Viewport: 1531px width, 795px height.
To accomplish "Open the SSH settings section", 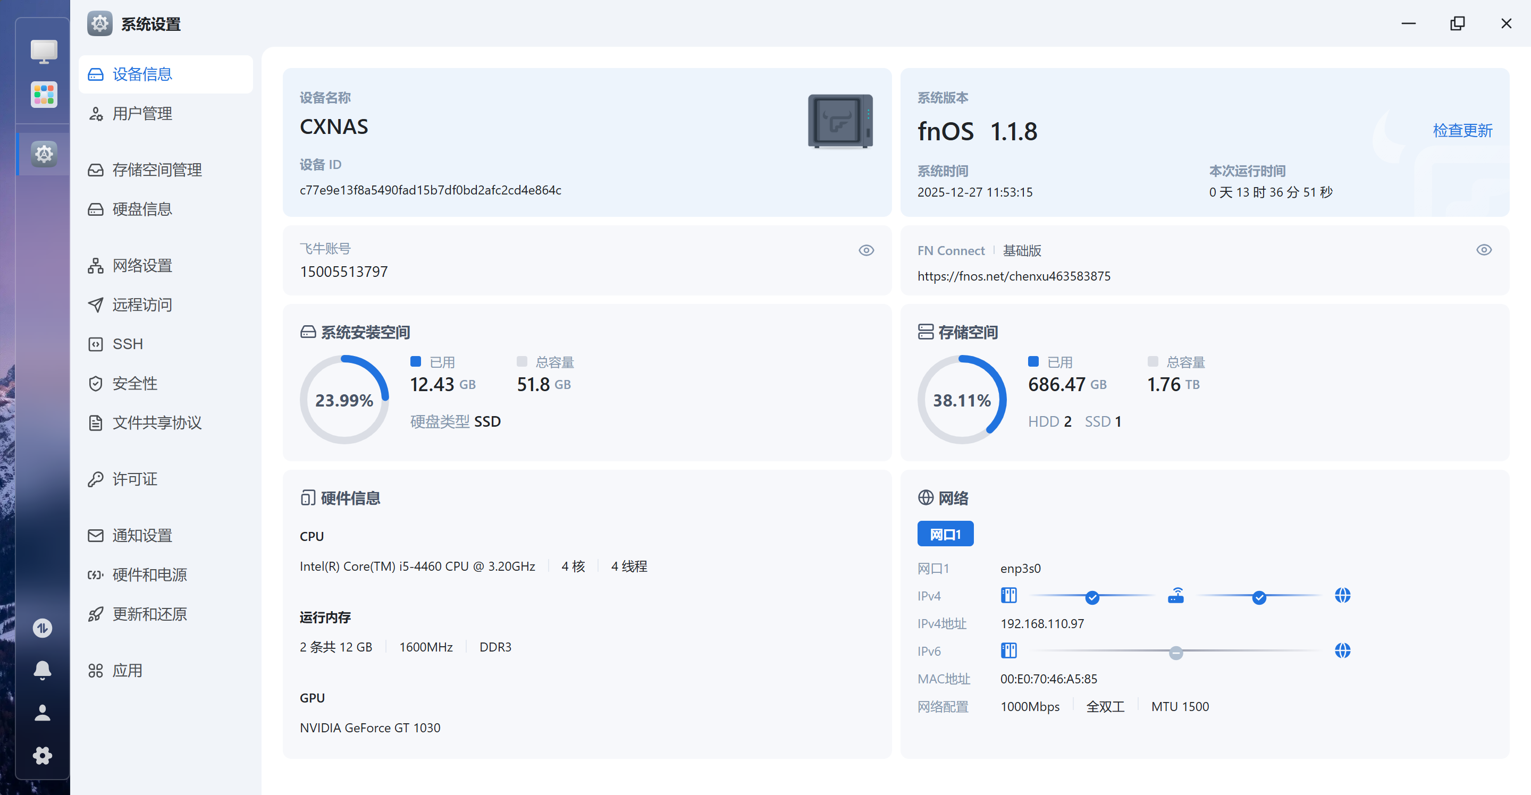I will (127, 344).
